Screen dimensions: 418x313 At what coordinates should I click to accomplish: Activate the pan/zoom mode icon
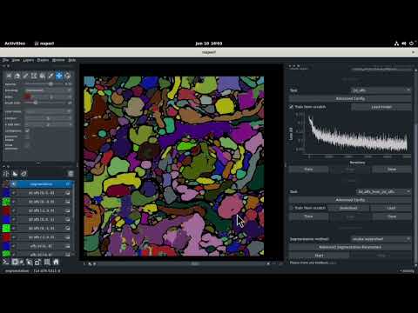59,76
